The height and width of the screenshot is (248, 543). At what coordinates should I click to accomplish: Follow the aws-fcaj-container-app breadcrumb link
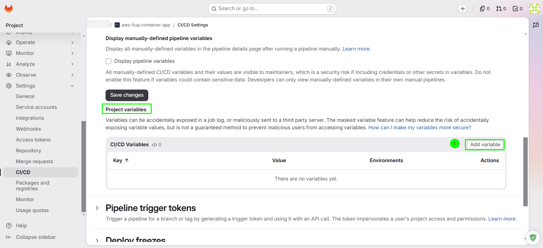click(x=146, y=25)
